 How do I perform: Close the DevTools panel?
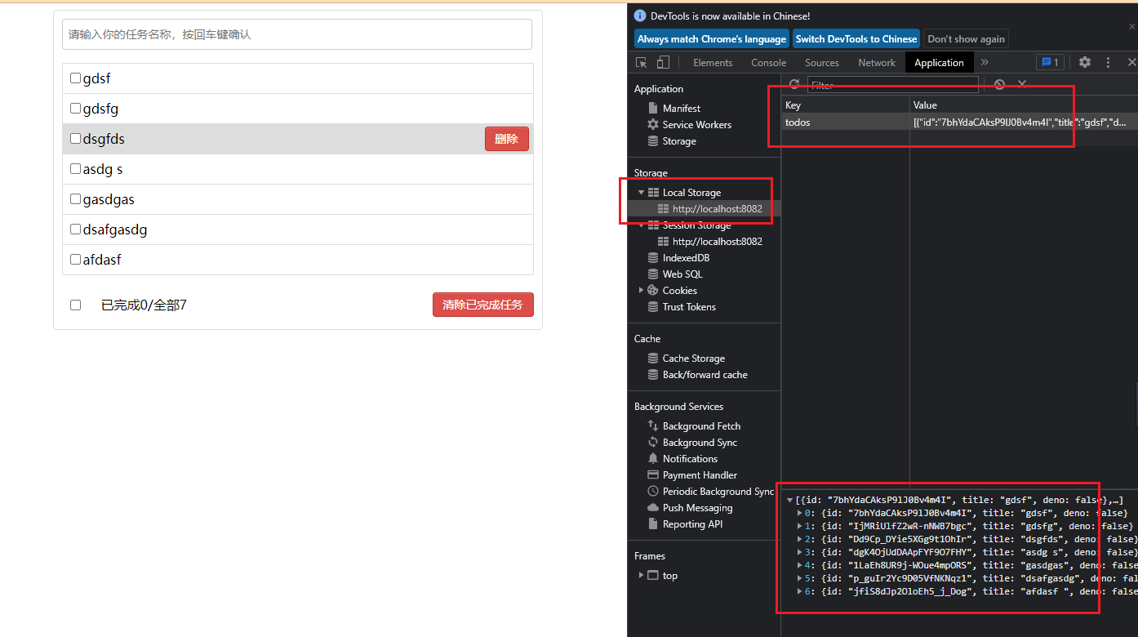1131,62
